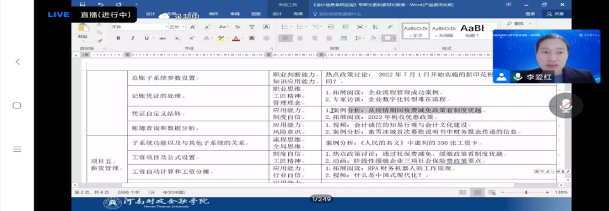This screenshot has width=609, height=211.
Task: Open table borders dropdown
Action: [x=394, y=38]
